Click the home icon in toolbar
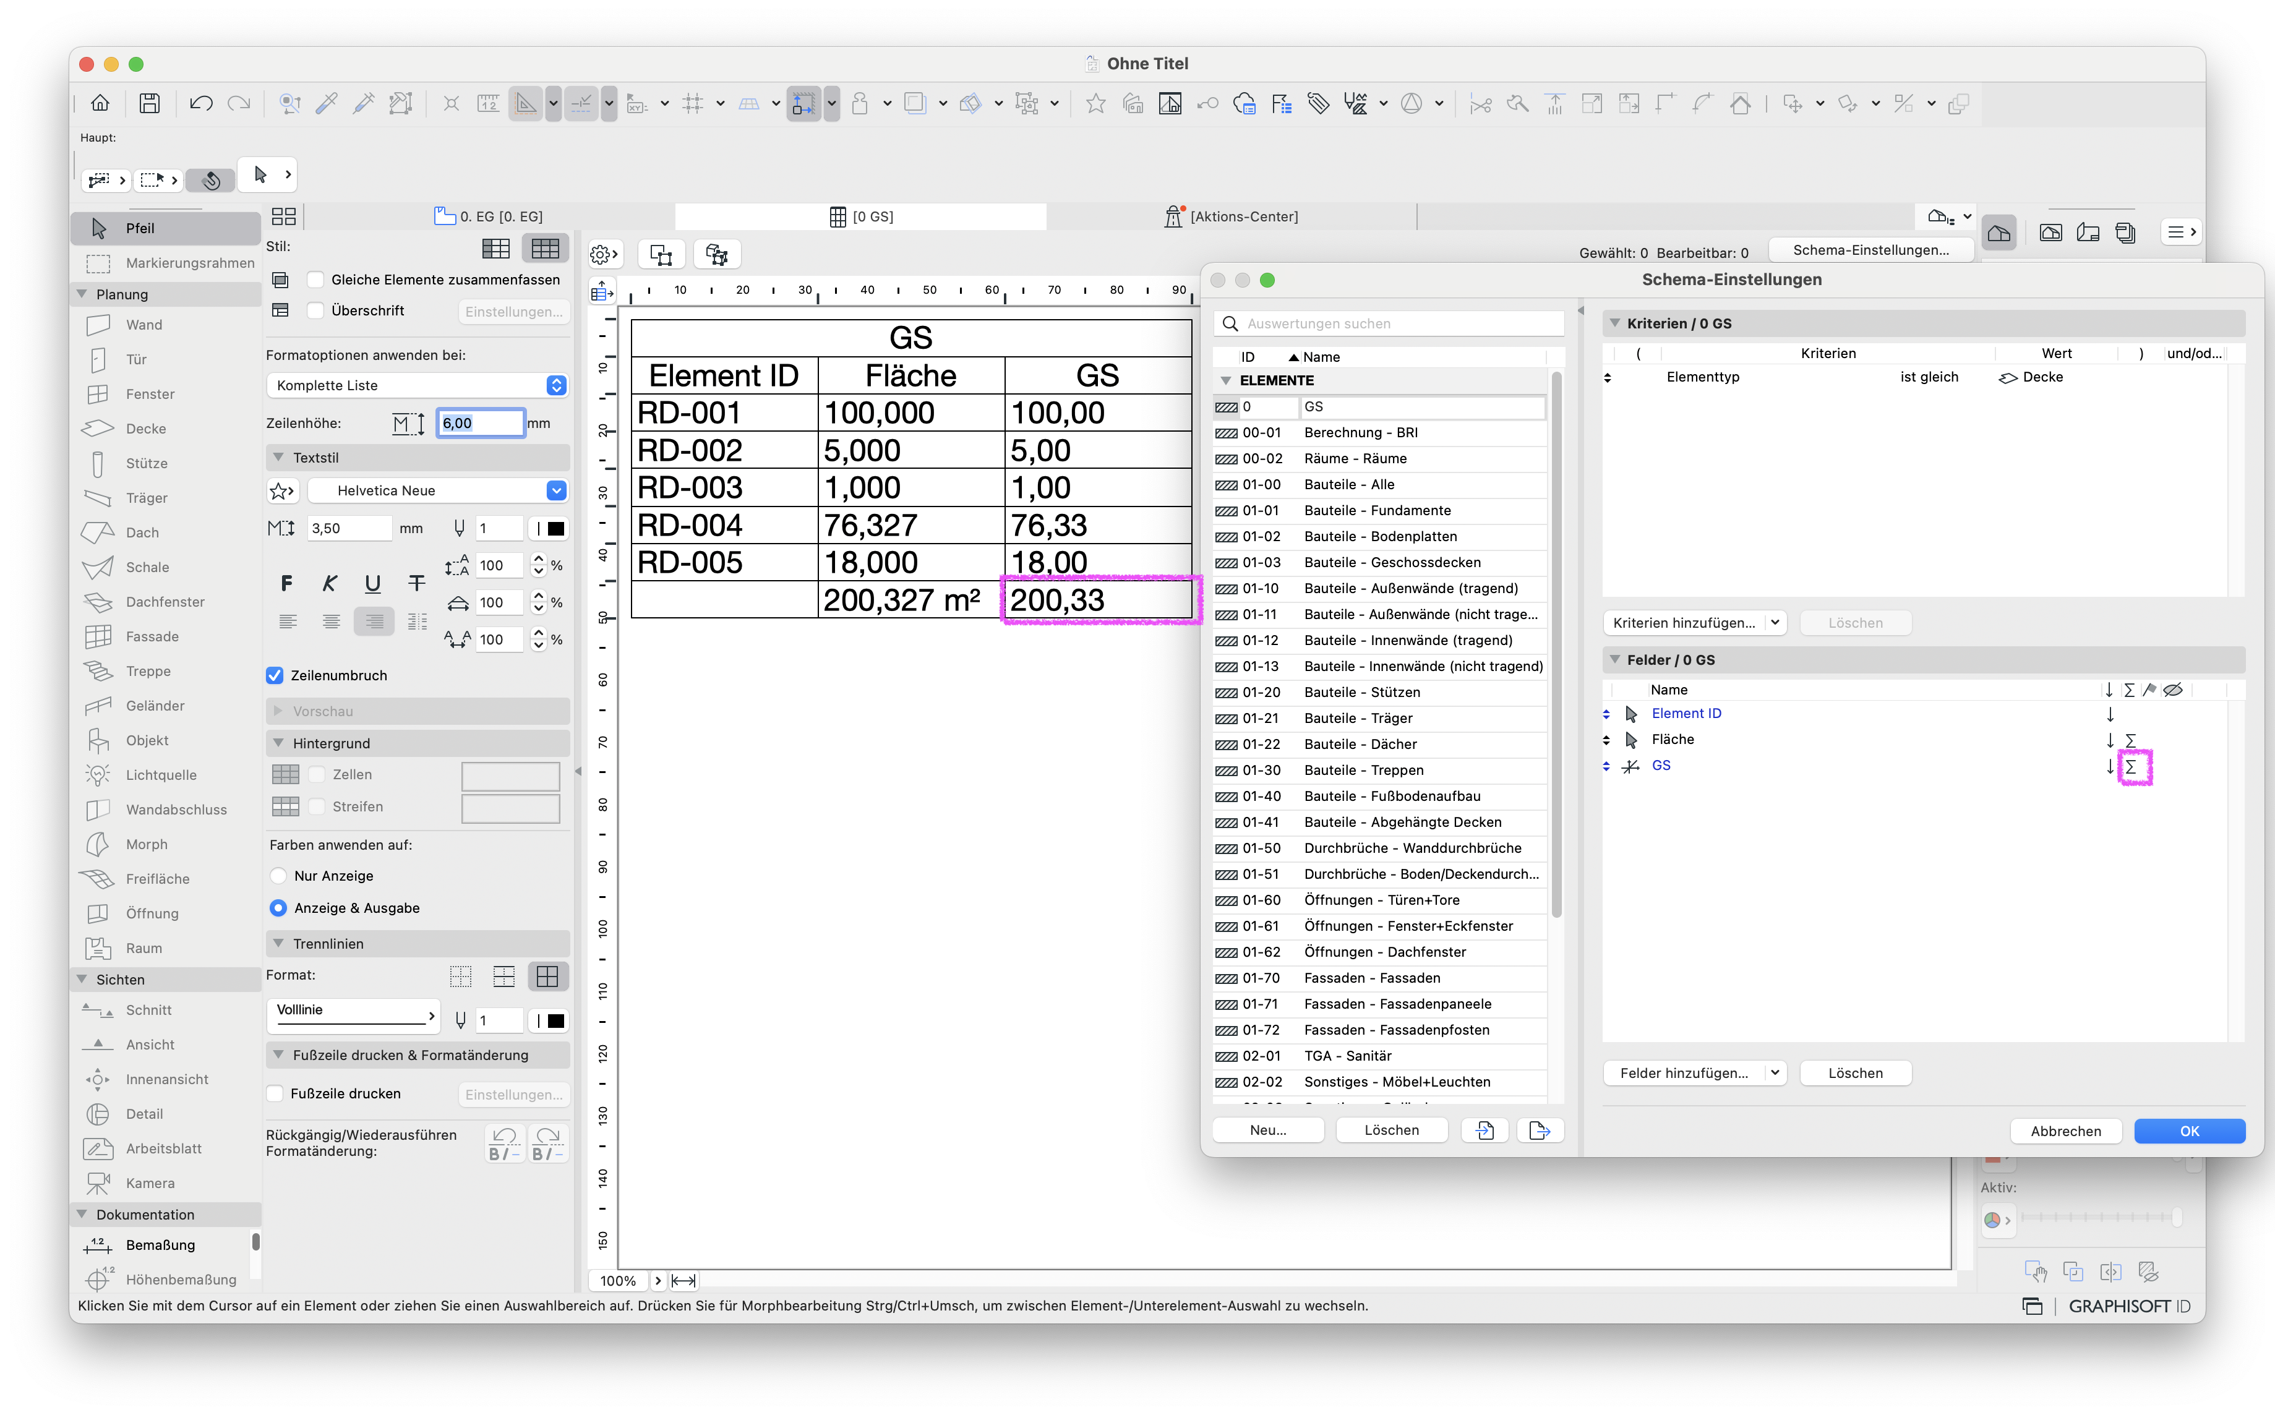The width and height of the screenshot is (2275, 1415). [x=100, y=103]
